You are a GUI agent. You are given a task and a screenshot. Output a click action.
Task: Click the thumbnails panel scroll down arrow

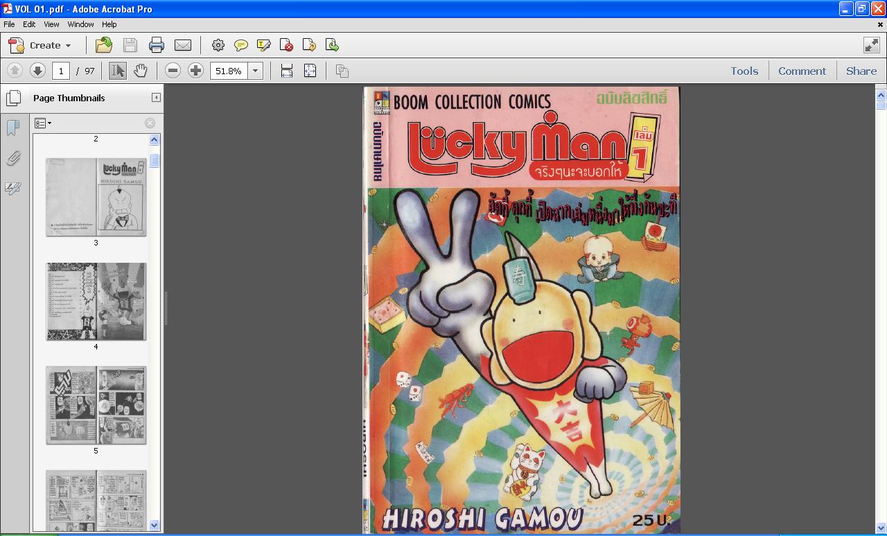[155, 526]
